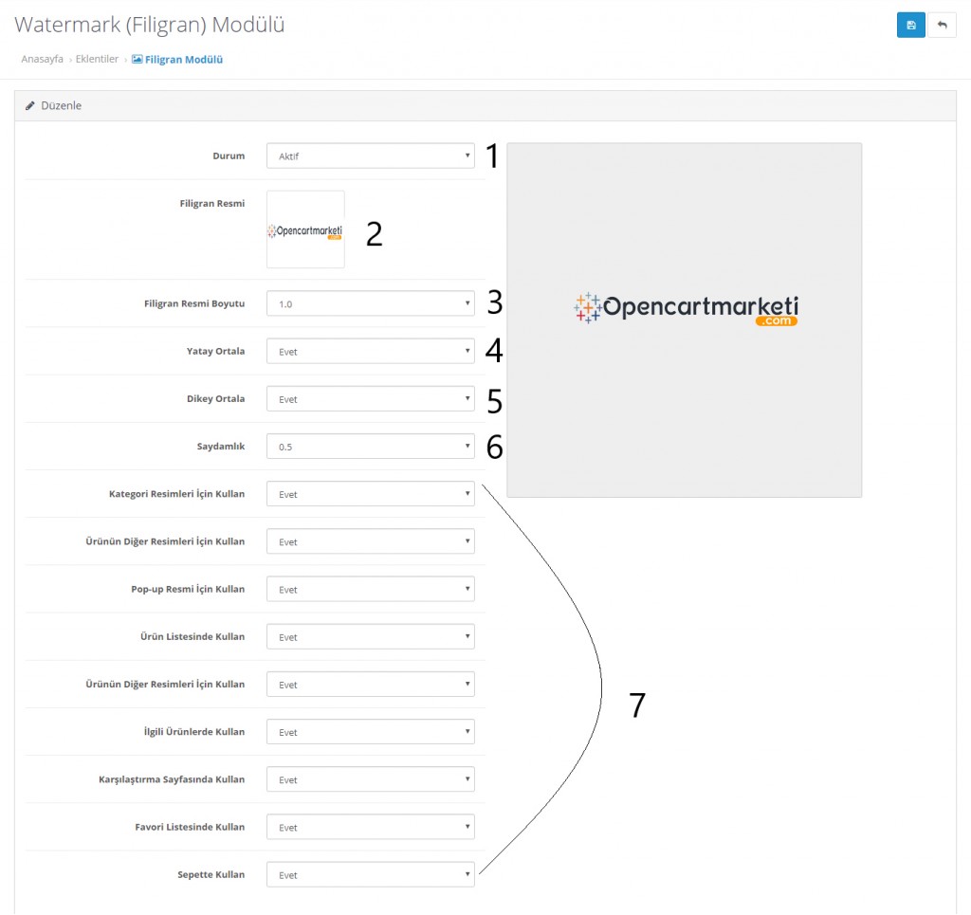Click the Düzenle panel heading

pyautogui.click(x=61, y=105)
